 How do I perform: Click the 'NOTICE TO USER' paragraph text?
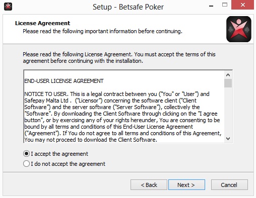pyautogui.click(x=122, y=117)
